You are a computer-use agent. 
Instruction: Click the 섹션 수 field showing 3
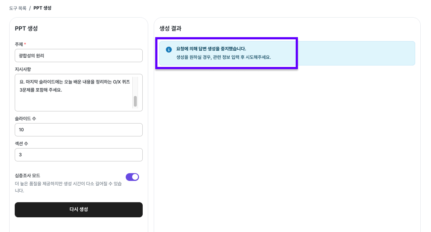pyautogui.click(x=79, y=155)
